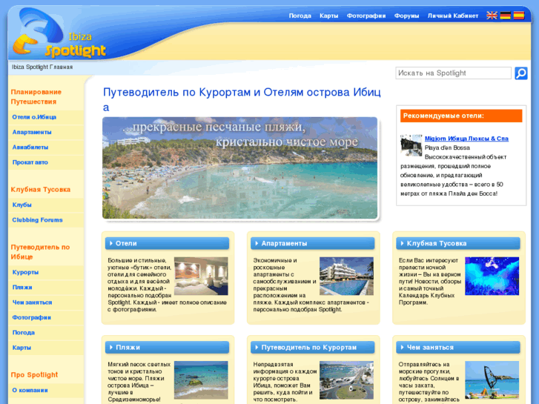The image size is (539, 404).
Task: Open the 'Клубная Тусовка' card header
Action: [458, 243]
